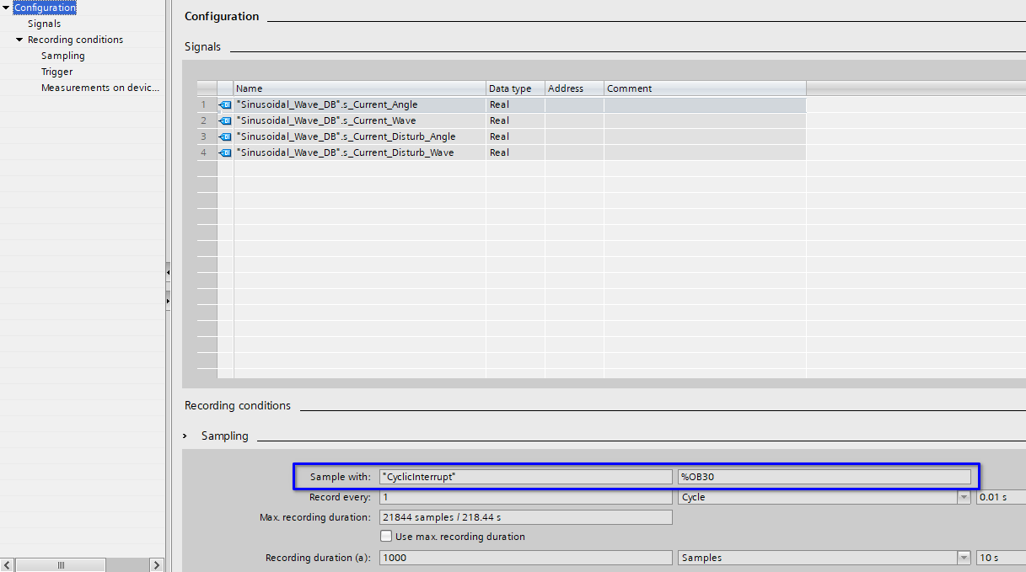The width and height of the screenshot is (1026, 572).
Task: Select Signals in the navigation tree
Action: [44, 24]
